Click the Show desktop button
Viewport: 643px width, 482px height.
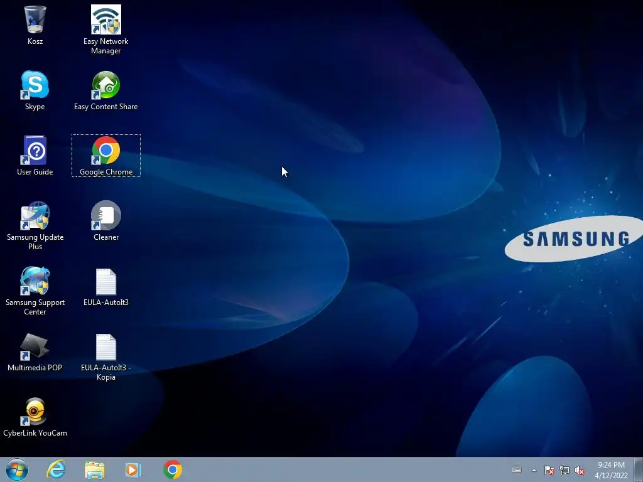(639, 469)
